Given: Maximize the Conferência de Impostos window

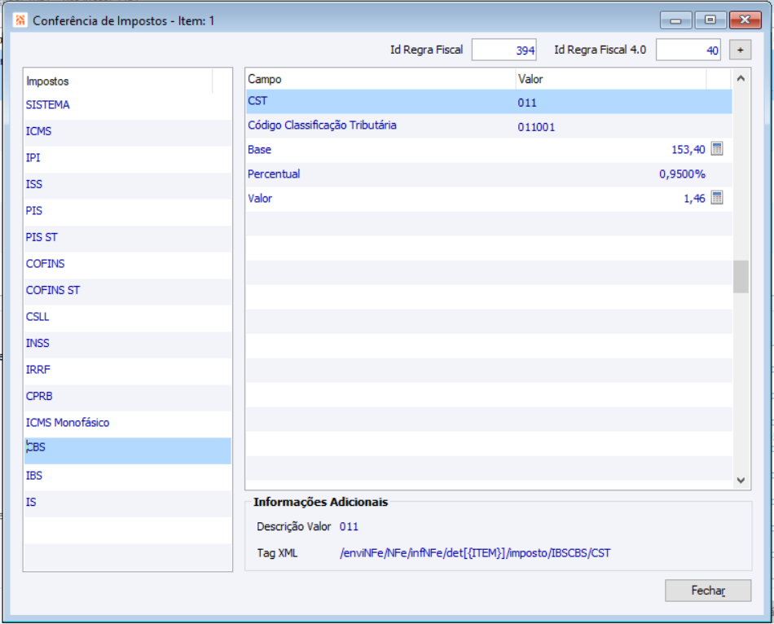Looking at the screenshot, I should [x=710, y=20].
